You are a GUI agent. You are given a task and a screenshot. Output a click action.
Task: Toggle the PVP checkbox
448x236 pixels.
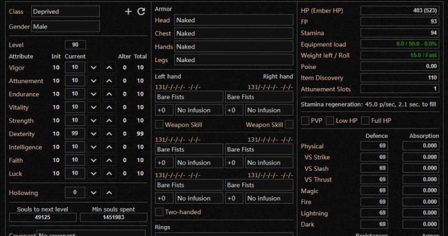coord(305,120)
